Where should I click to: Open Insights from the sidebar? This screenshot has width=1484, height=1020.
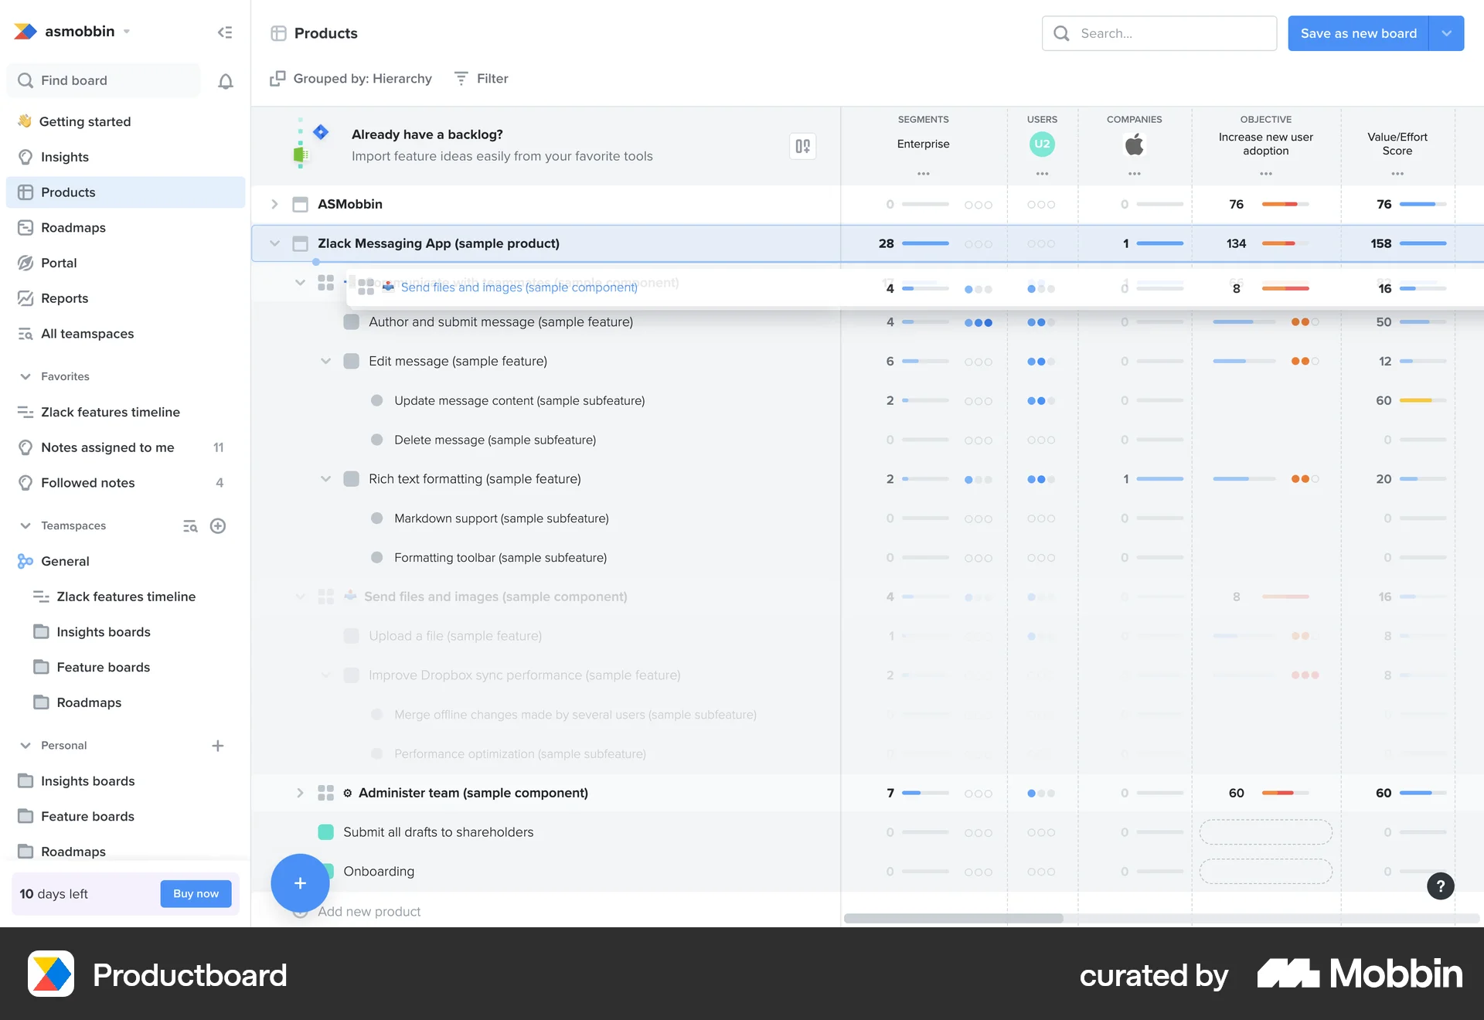(63, 157)
